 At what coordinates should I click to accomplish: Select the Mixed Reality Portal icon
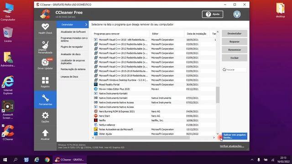pos(96,84)
